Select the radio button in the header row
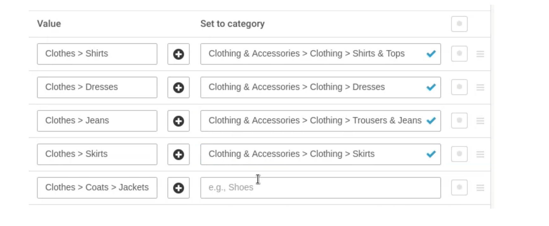The width and height of the screenshot is (549, 226). 459,23
